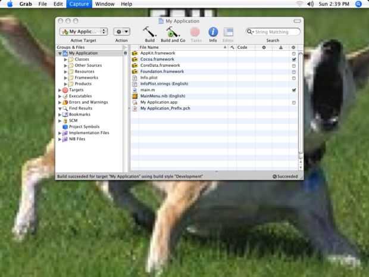The image size is (369, 277).
Task: Click the file list vertical scrollbar
Action: [x=301, y=104]
